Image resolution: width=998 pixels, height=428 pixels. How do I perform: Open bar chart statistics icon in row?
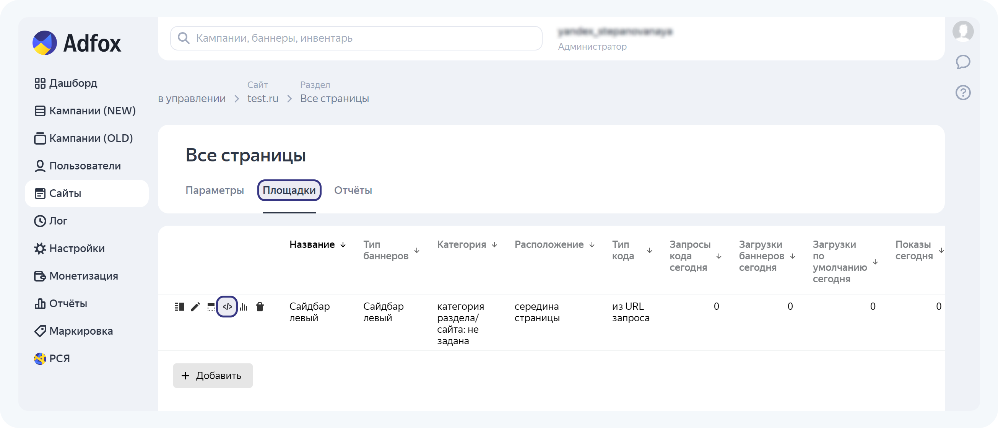click(244, 307)
